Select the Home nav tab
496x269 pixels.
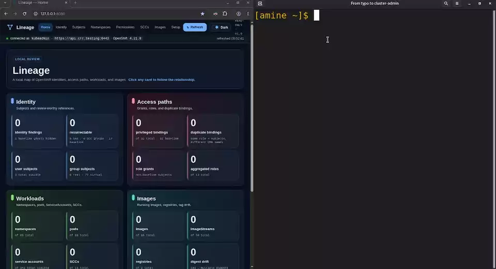point(45,27)
